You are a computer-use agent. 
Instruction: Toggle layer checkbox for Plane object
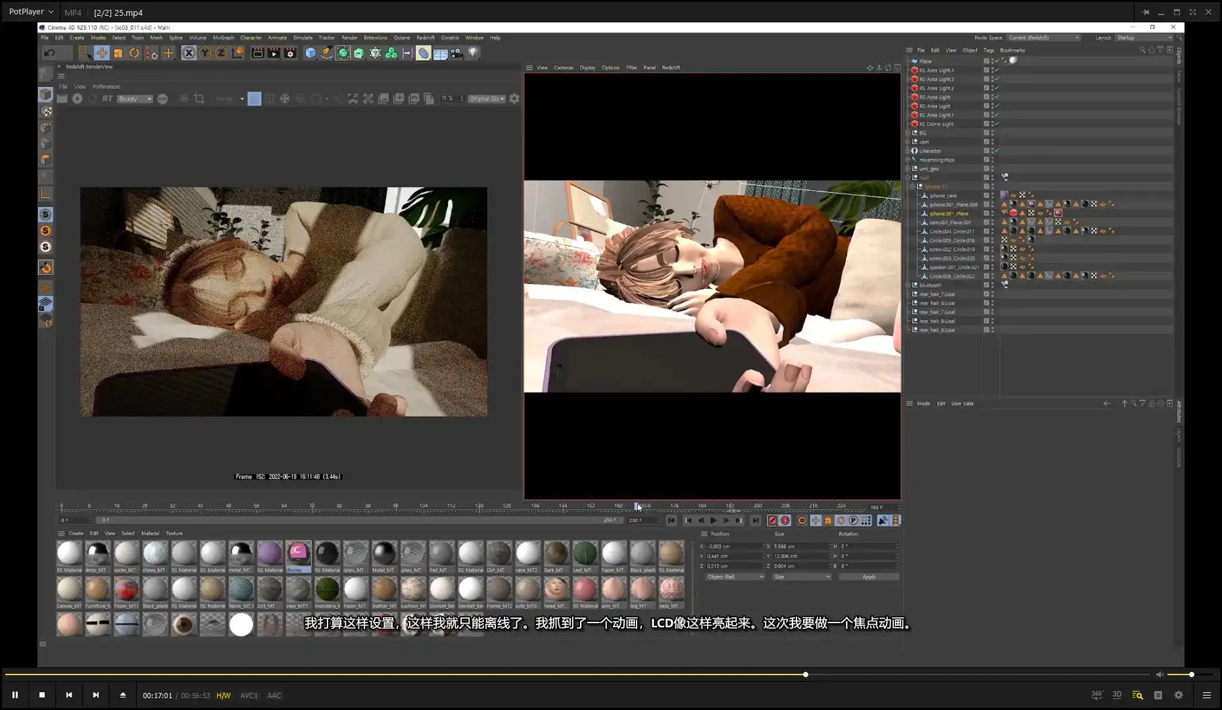[986, 61]
